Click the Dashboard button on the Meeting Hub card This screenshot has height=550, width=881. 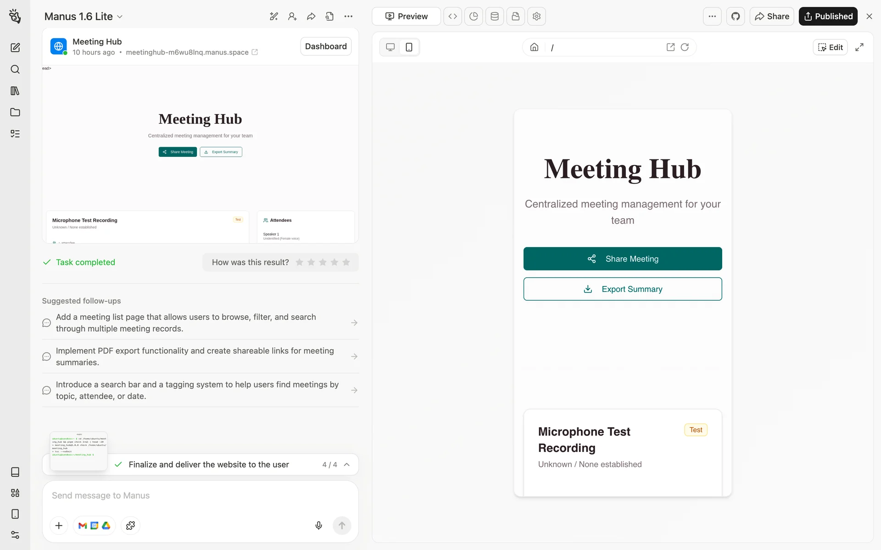pos(325,46)
